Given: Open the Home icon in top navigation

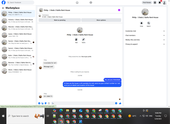Looking at the screenshot, I should coord(77,2).
